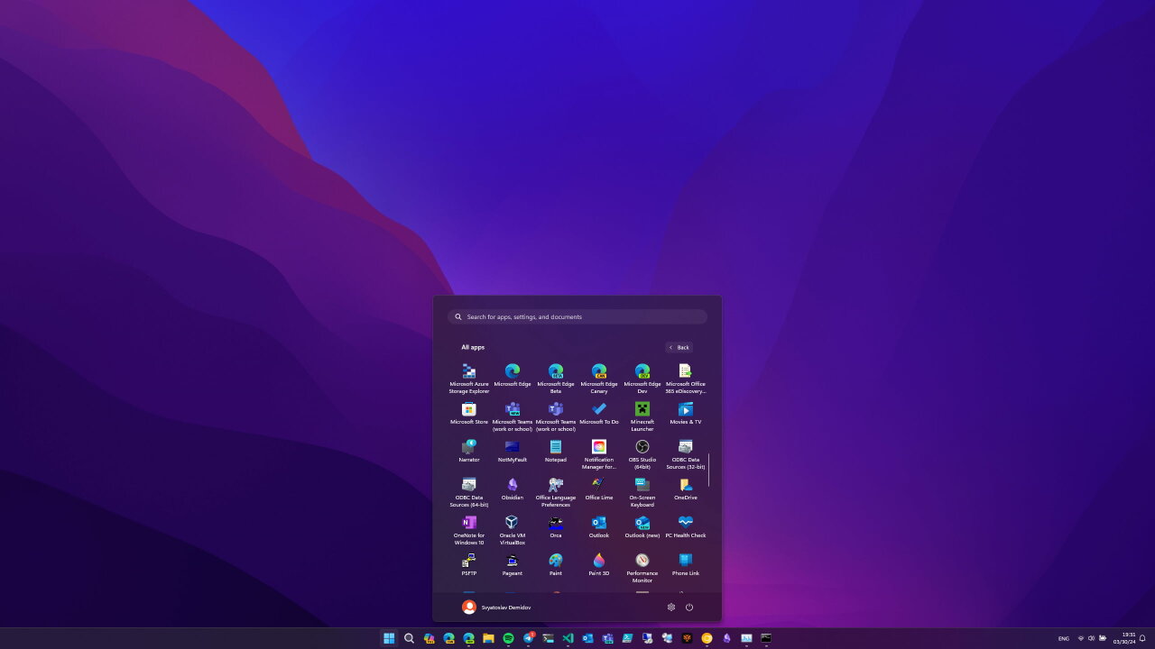
Task: Open Microsoft Edge Dev in All apps list
Action: click(x=642, y=379)
